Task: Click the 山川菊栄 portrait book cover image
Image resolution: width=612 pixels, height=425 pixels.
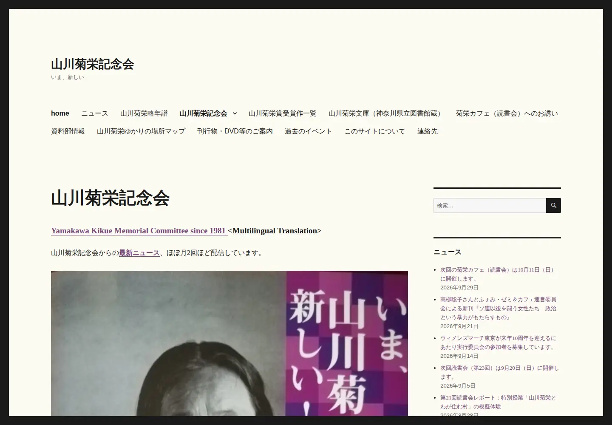Action: (x=229, y=343)
